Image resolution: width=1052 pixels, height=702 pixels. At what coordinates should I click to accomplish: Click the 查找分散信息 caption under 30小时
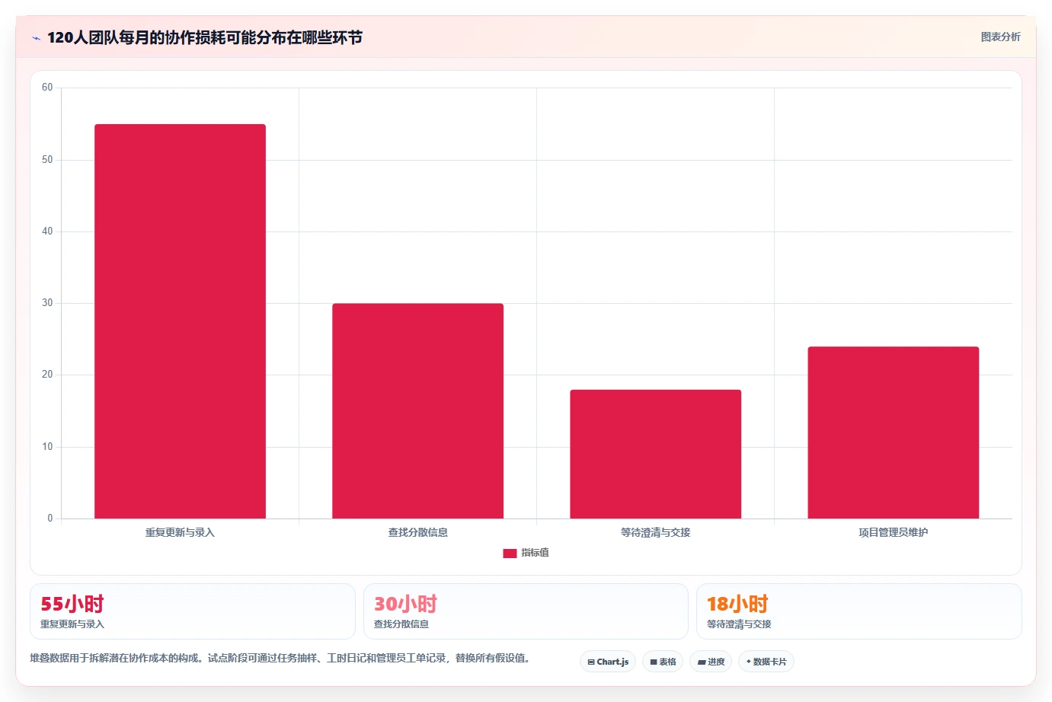coord(401,624)
